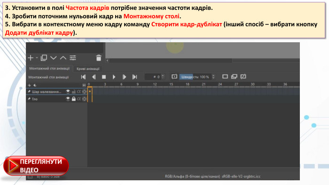
Task: Click the add duplicate frame icon
Action: [x=234, y=77]
